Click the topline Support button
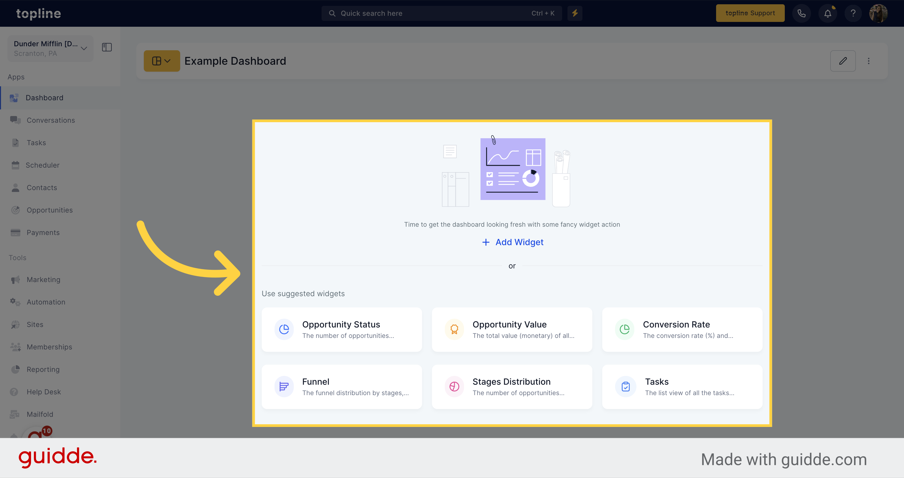Viewport: 904px width, 478px height. click(x=751, y=13)
